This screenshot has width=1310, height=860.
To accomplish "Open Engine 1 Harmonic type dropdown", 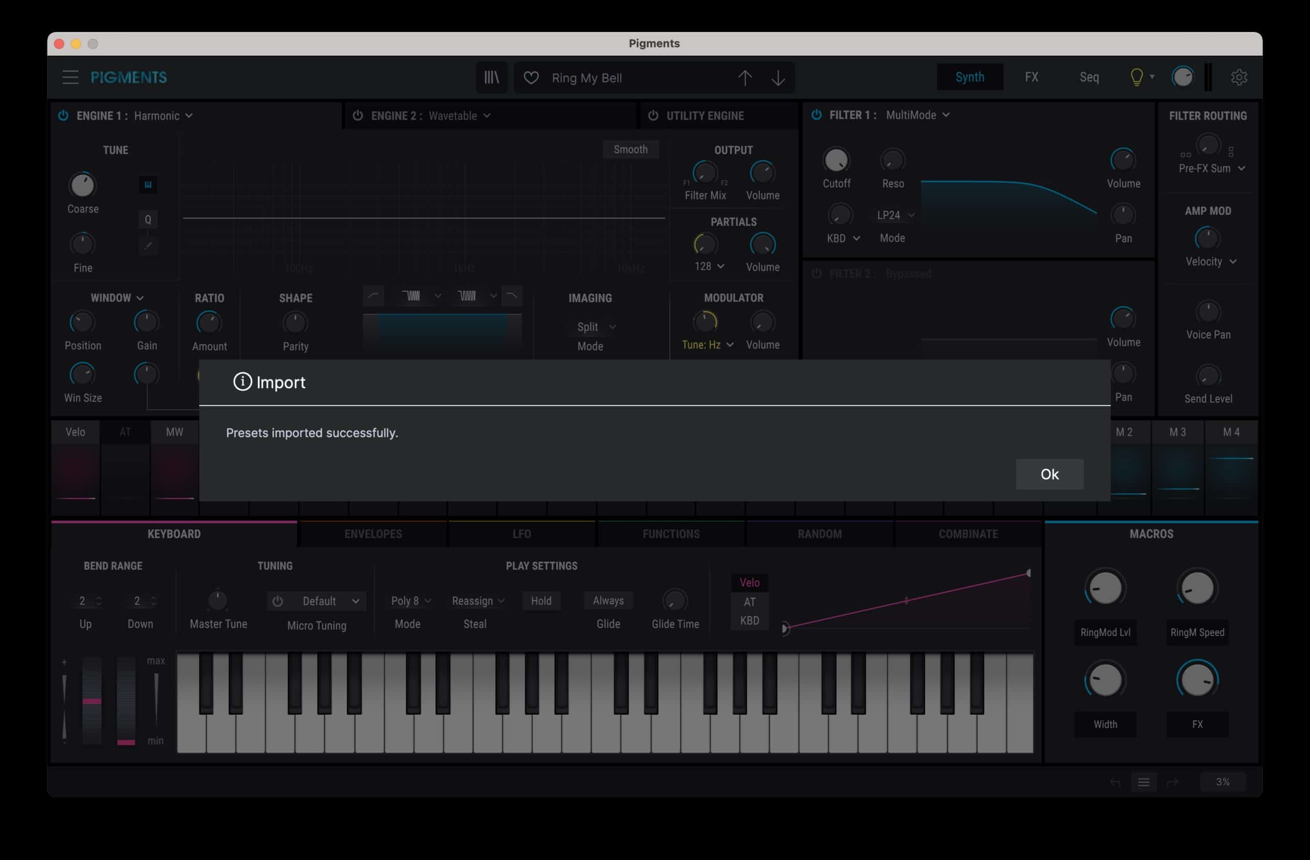I will (163, 116).
